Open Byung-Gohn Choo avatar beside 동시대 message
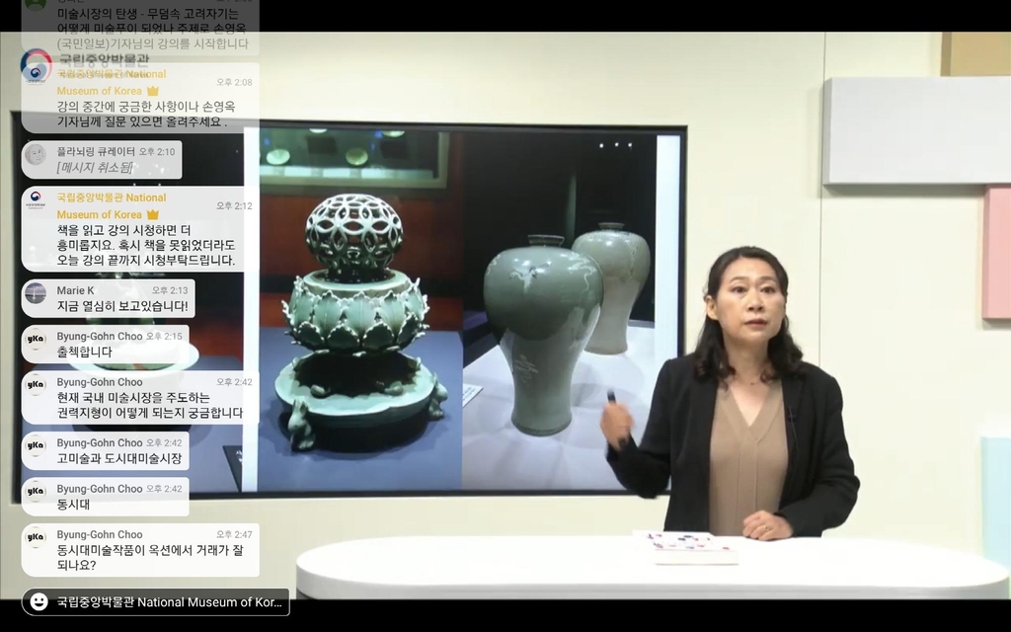The width and height of the screenshot is (1011, 632). pos(36,491)
